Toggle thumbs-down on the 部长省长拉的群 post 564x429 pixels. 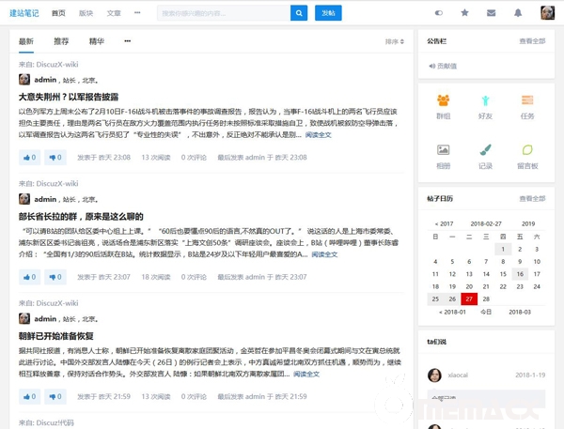(55, 277)
